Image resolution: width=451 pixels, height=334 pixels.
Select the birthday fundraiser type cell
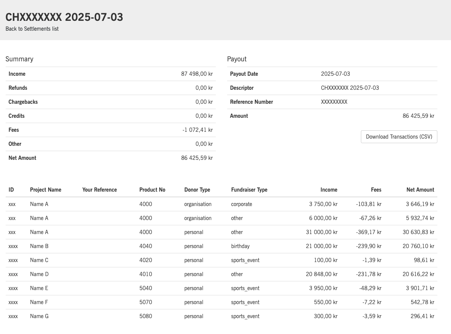tap(240, 246)
